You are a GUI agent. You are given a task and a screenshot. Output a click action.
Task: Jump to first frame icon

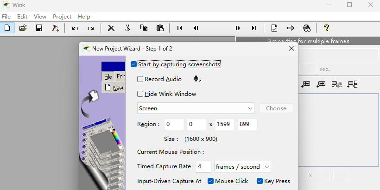pos(180,28)
